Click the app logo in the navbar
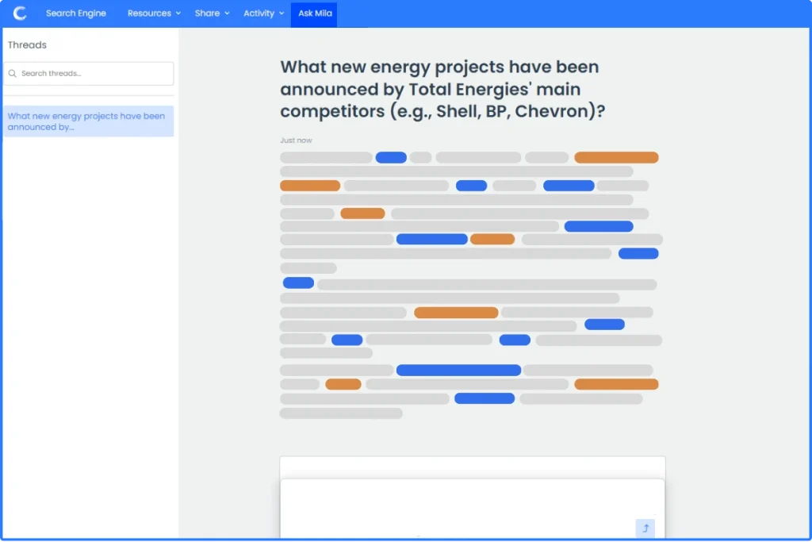Screen dimensions: 812x542 [x=20, y=13]
